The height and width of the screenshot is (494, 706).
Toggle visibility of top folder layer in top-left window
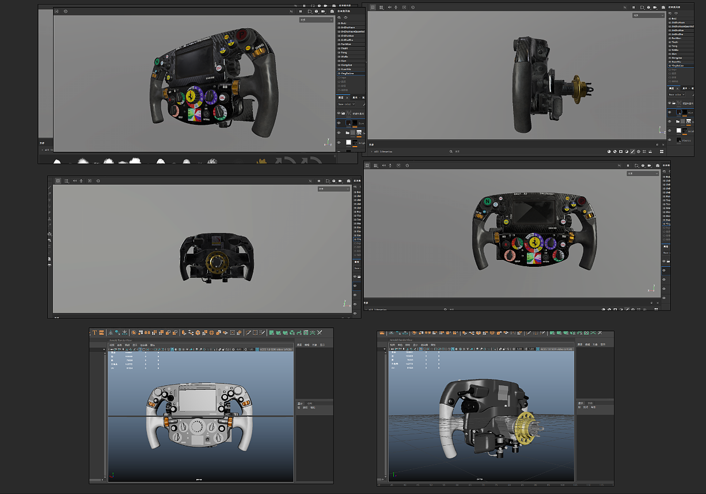(x=339, y=113)
